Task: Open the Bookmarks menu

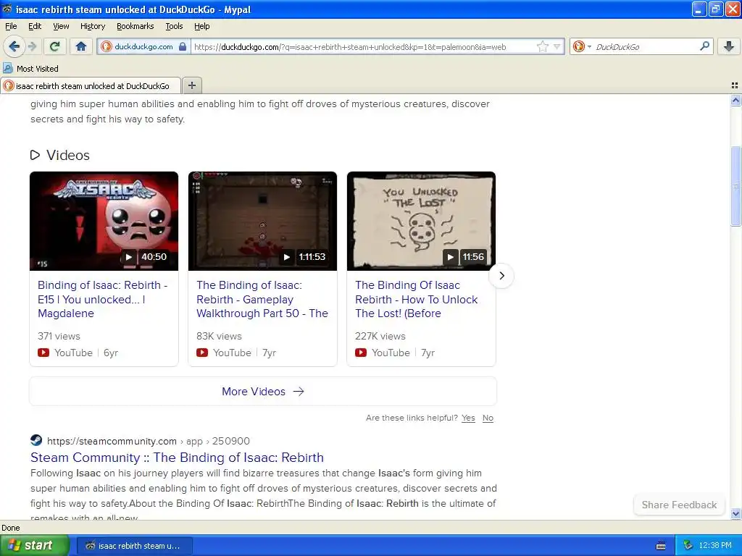Action: [x=135, y=26]
